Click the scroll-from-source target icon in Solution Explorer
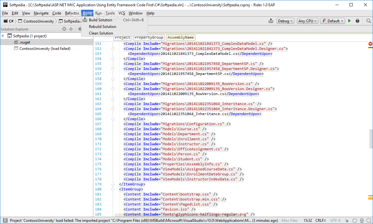 click(64, 29)
